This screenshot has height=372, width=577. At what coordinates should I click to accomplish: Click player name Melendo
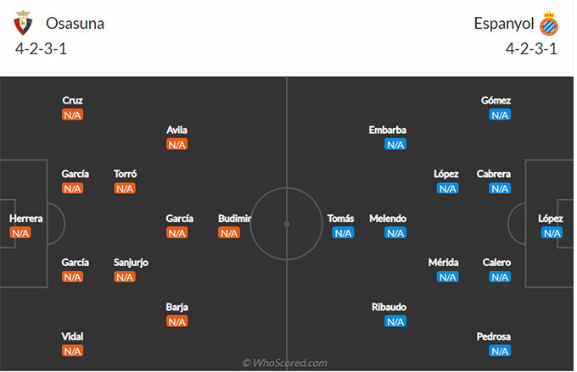click(388, 219)
